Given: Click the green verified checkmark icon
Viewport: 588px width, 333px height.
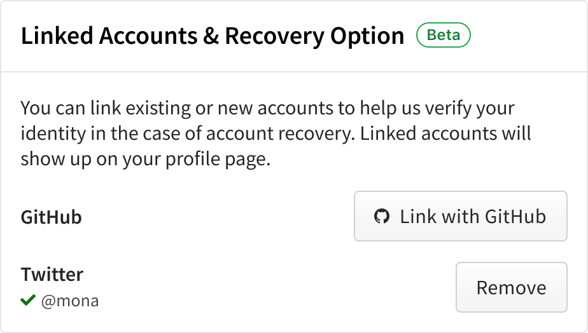Looking at the screenshot, I should (27, 300).
